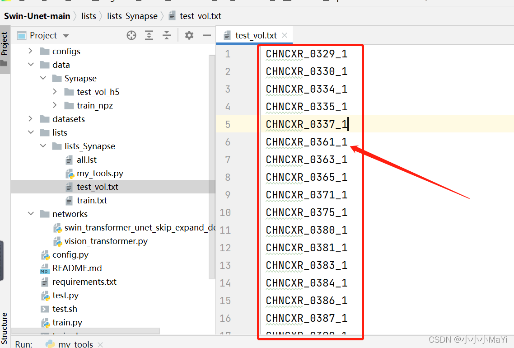Click line CHNCXR_0387_1 in the editor
Image resolution: width=514 pixels, height=348 pixels.
pos(306,318)
